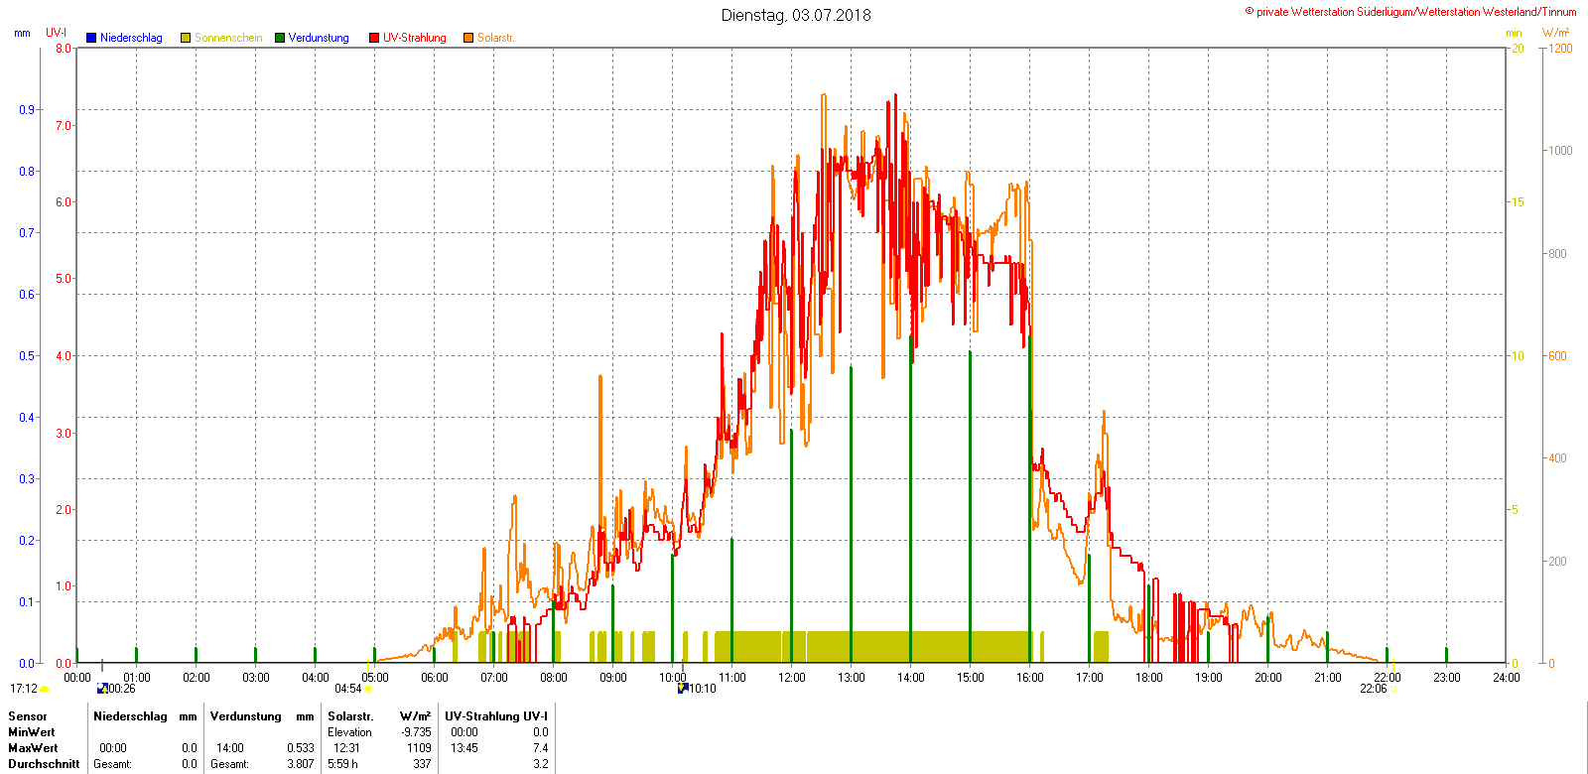Viewport: 1588px width, 774px height.
Task: Click the 12:00 time axis label
Action: click(792, 678)
